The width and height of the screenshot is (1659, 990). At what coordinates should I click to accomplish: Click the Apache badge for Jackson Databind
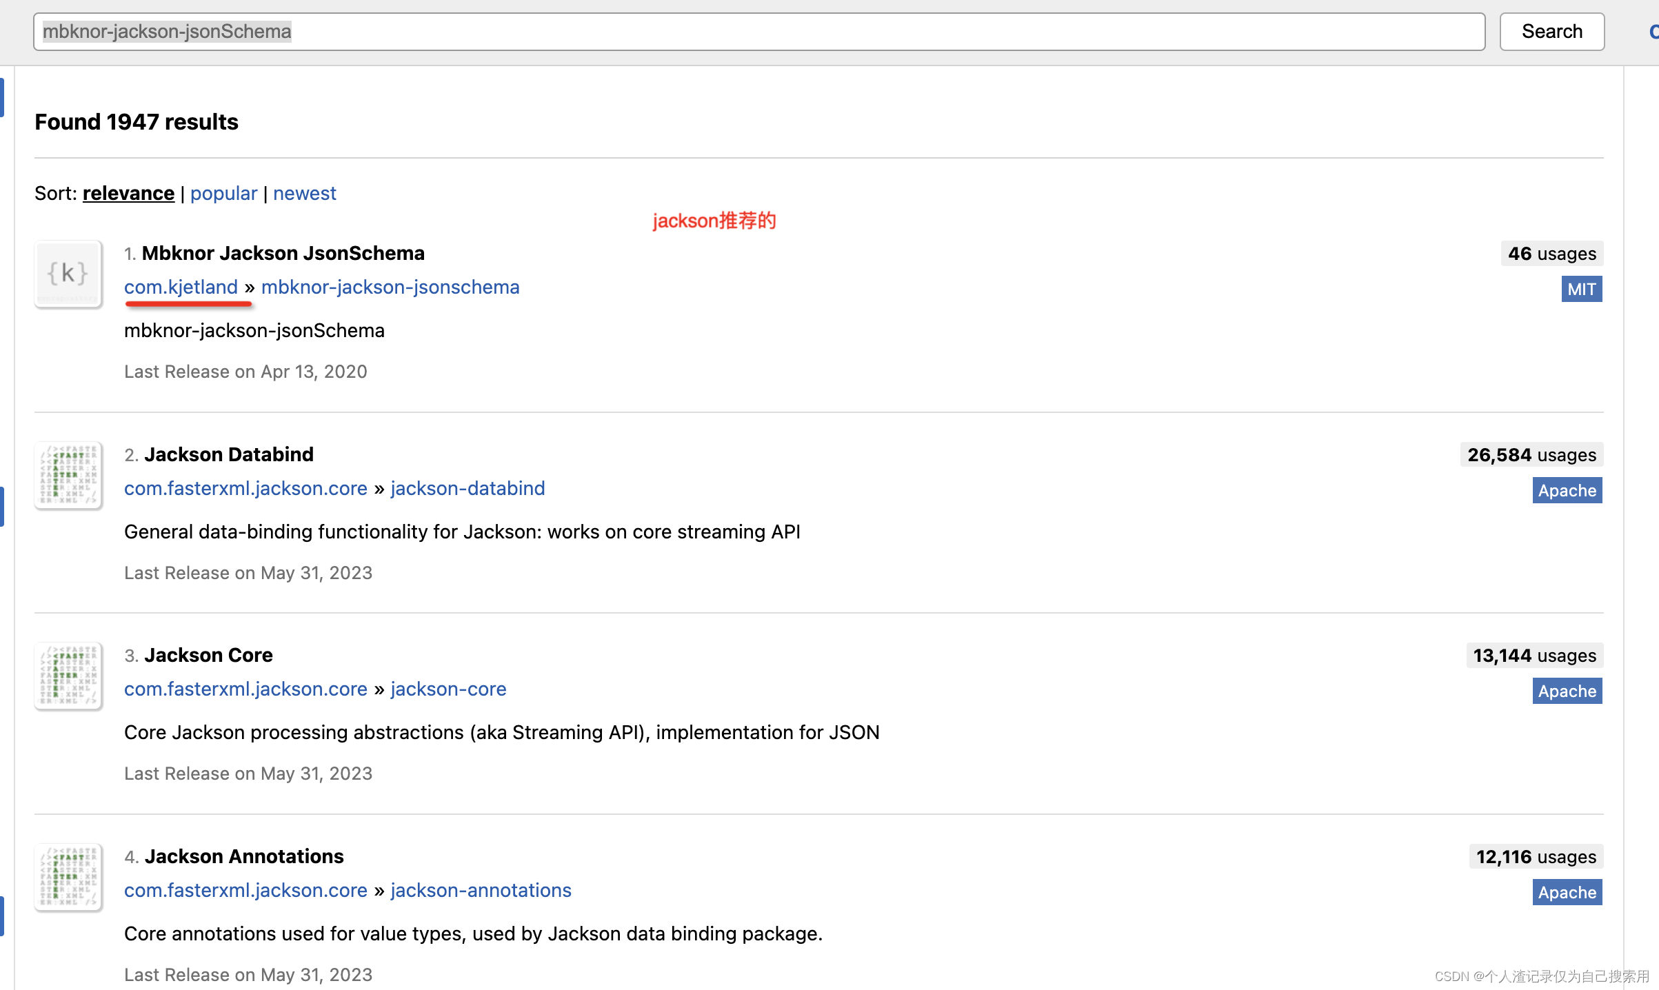click(x=1567, y=490)
